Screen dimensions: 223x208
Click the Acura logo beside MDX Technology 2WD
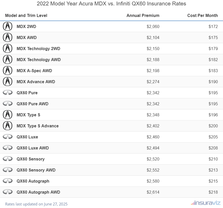tap(7, 49)
